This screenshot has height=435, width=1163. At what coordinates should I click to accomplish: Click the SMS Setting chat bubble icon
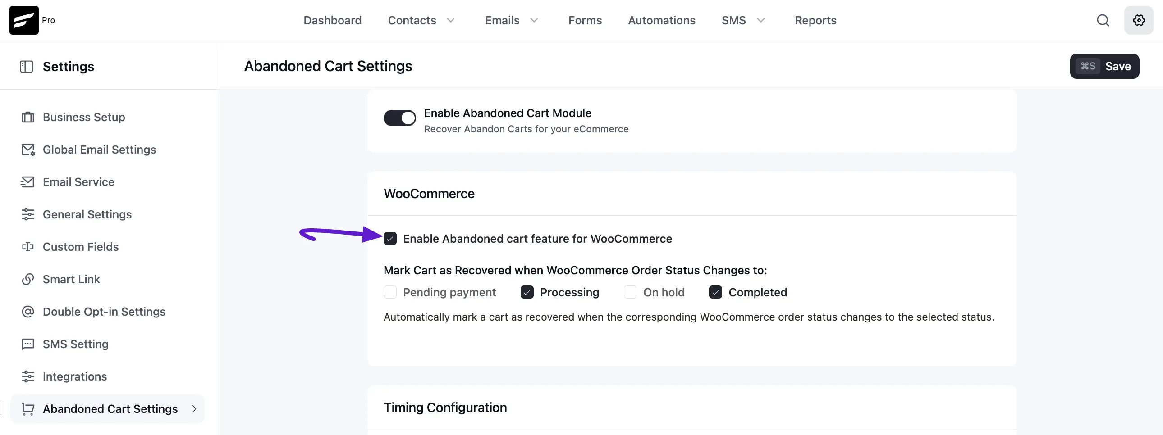tap(28, 344)
